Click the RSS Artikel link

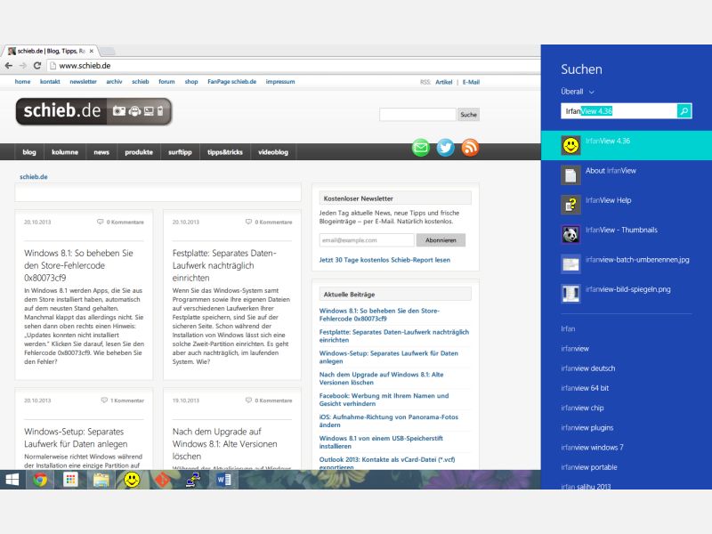click(x=443, y=82)
